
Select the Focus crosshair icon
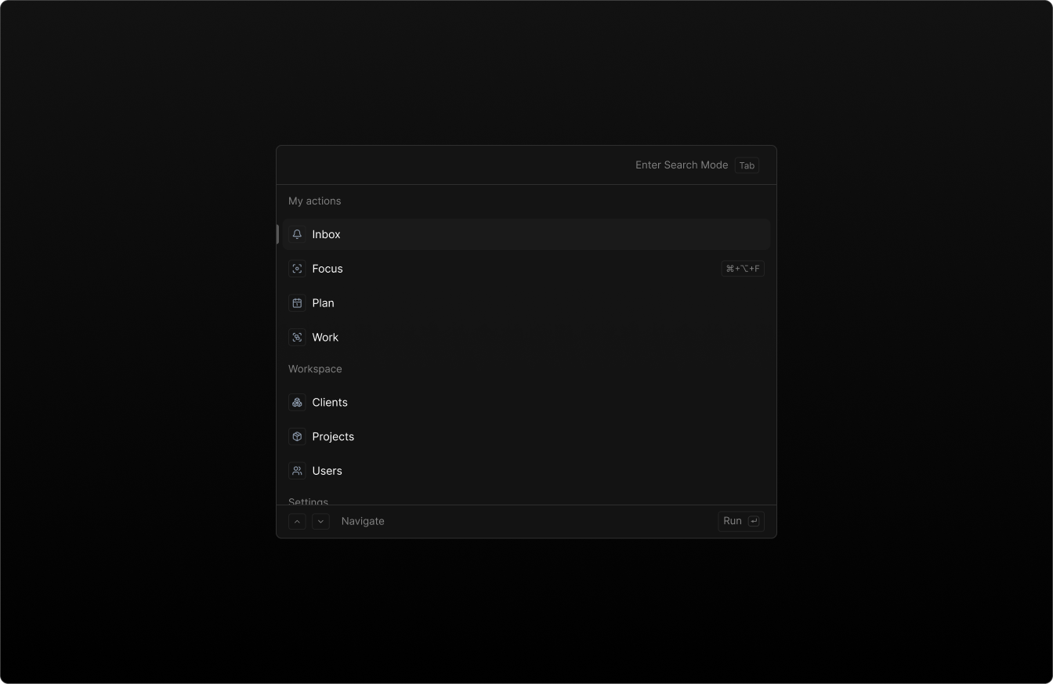pyautogui.click(x=297, y=268)
